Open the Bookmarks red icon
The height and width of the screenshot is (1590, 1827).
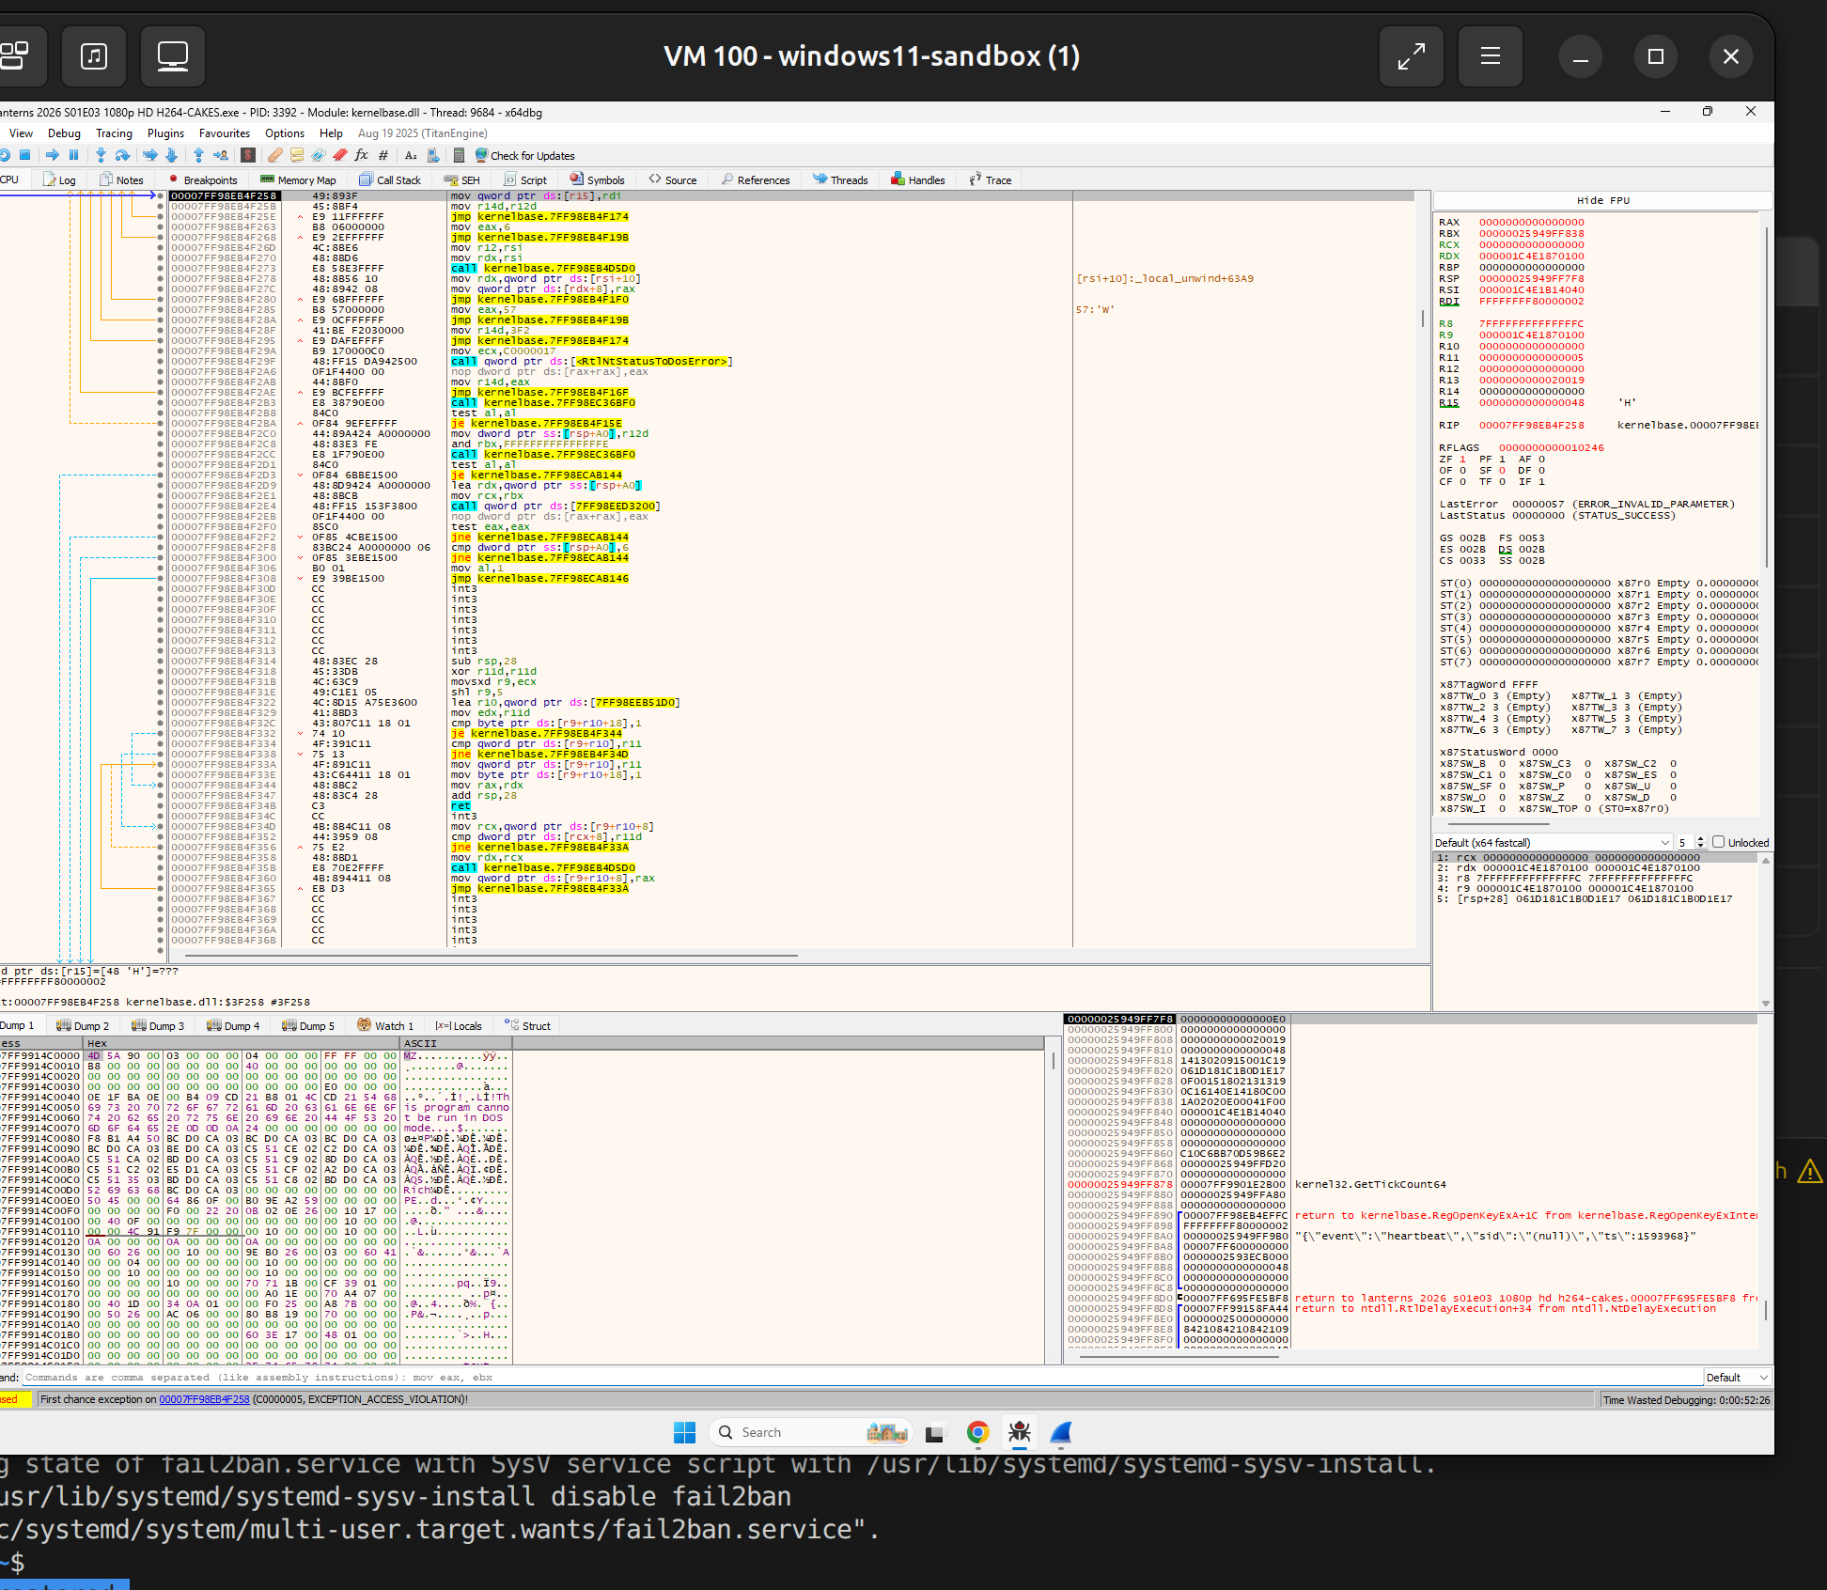[340, 155]
